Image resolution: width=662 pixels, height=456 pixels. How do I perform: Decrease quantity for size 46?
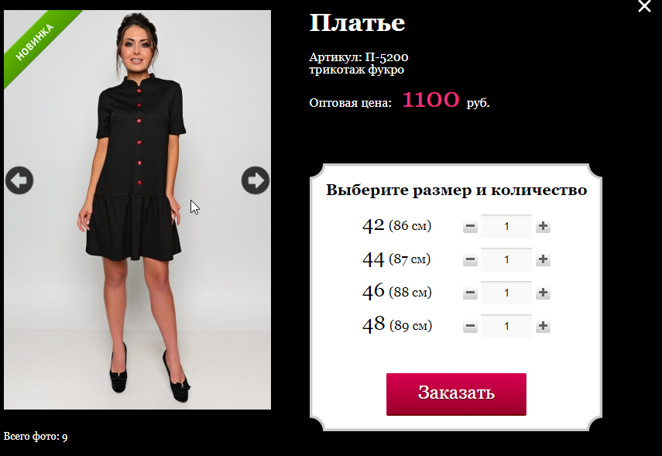pos(470,293)
